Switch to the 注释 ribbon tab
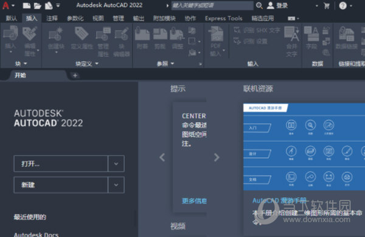The height and width of the screenshot is (237, 365). (52, 18)
